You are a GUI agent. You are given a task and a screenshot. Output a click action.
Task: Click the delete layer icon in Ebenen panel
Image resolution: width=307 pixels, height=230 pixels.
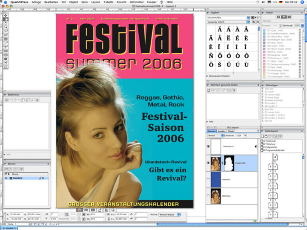click(x=22, y=169)
